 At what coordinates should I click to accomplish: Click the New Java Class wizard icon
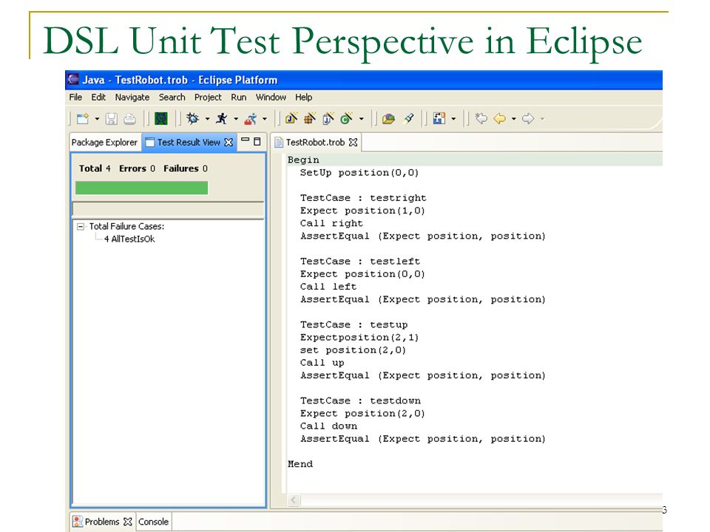pos(328,118)
